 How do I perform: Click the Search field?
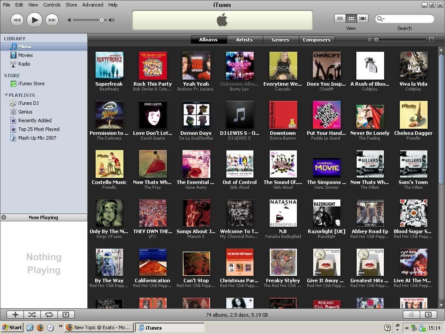pyautogui.click(x=405, y=19)
